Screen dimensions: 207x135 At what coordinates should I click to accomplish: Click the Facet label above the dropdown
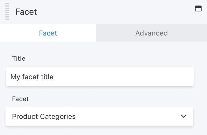(20, 99)
